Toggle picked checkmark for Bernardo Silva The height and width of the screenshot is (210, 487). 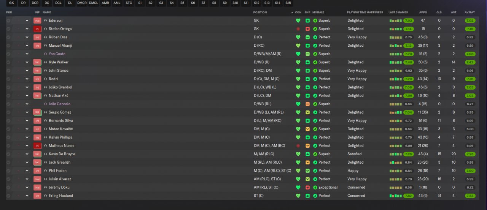(x=8, y=121)
